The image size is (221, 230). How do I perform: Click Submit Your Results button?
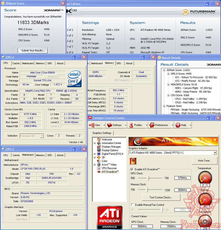click(x=33, y=50)
